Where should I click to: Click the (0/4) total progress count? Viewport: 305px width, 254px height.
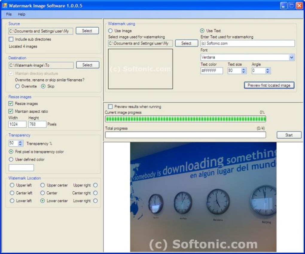(x=261, y=128)
